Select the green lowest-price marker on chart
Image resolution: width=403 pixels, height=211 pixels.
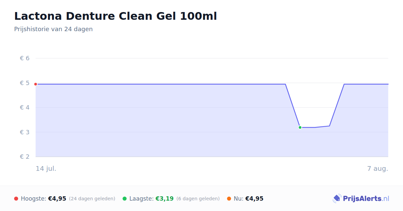(x=300, y=127)
